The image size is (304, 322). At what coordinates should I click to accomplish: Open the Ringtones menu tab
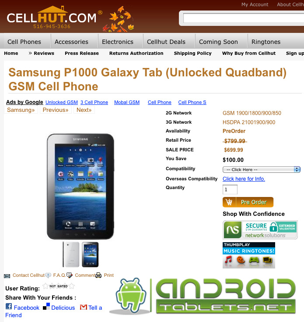click(x=266, y=42)
